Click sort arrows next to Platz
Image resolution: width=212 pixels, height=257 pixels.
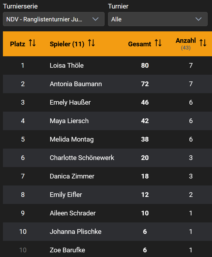click(32, 44)
